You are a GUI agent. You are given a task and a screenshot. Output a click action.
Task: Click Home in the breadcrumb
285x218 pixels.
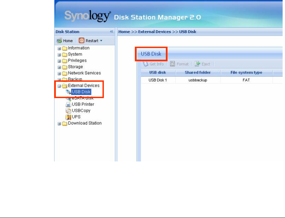(x=124, y=32)
